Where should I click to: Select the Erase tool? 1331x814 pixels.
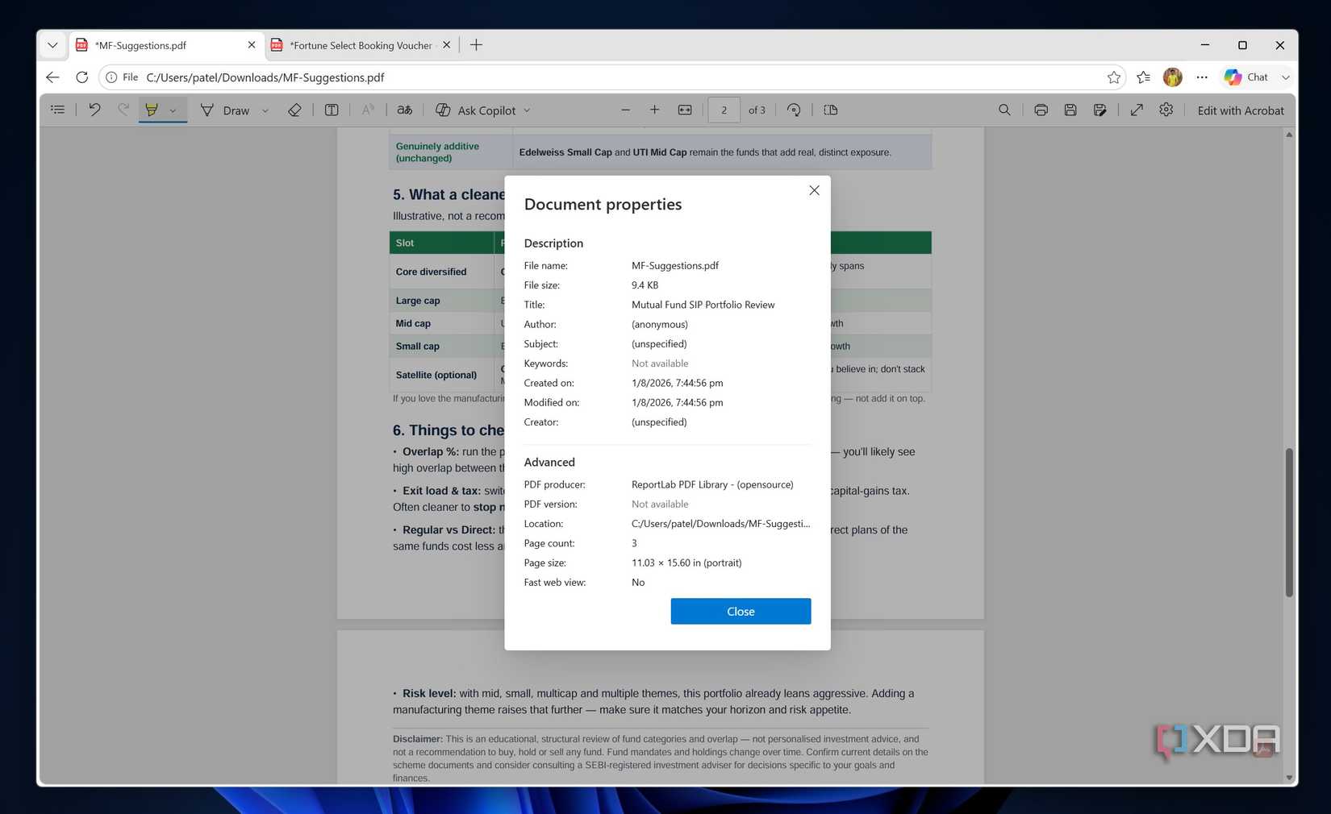(294, 110)
